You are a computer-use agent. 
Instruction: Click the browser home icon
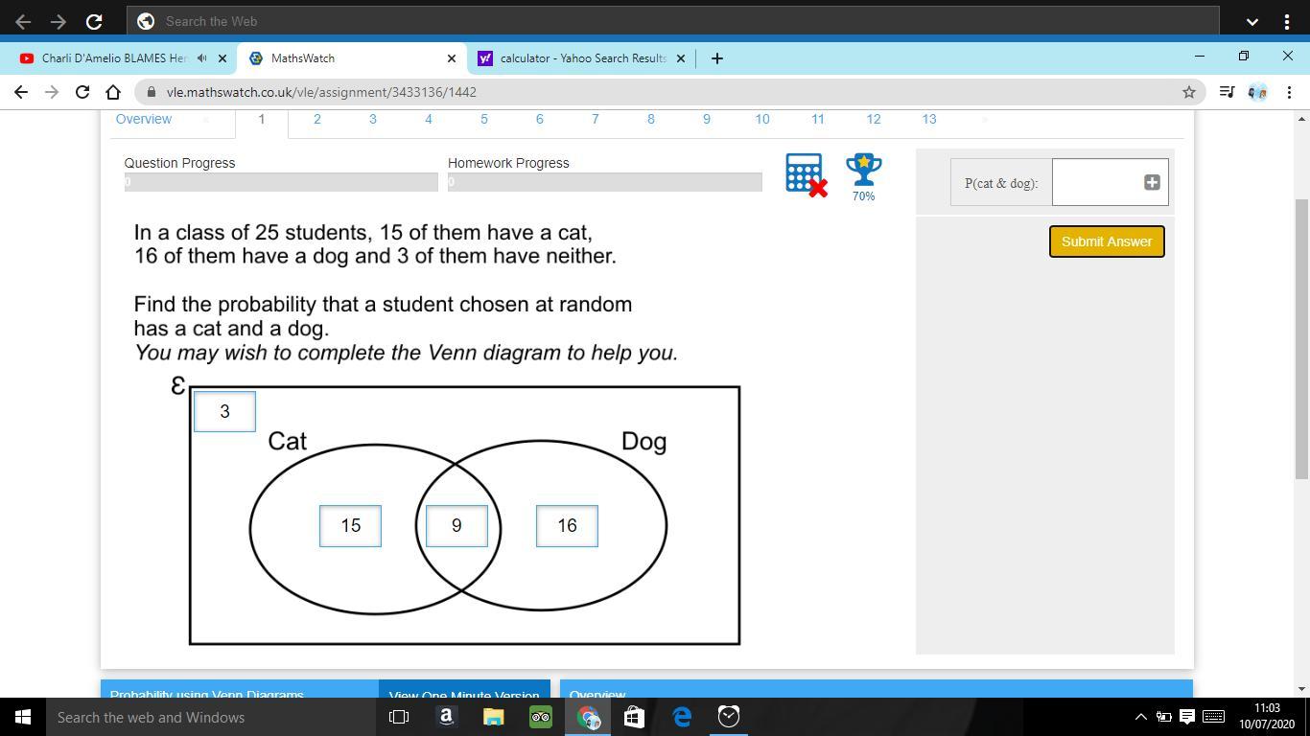tap(113, 92)
